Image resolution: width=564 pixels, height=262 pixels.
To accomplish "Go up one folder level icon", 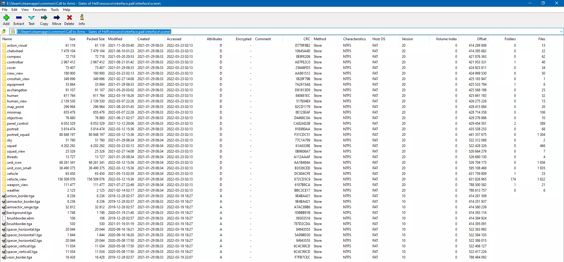I will [x=4, y=31].
